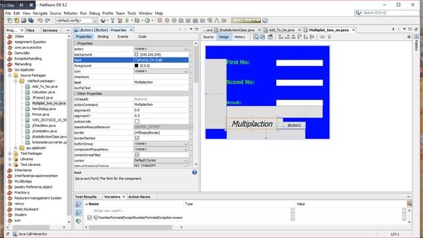Screen dimensions: 423x238
Task: Click the Profile Project toolbar icon
Action: (147, 20)
